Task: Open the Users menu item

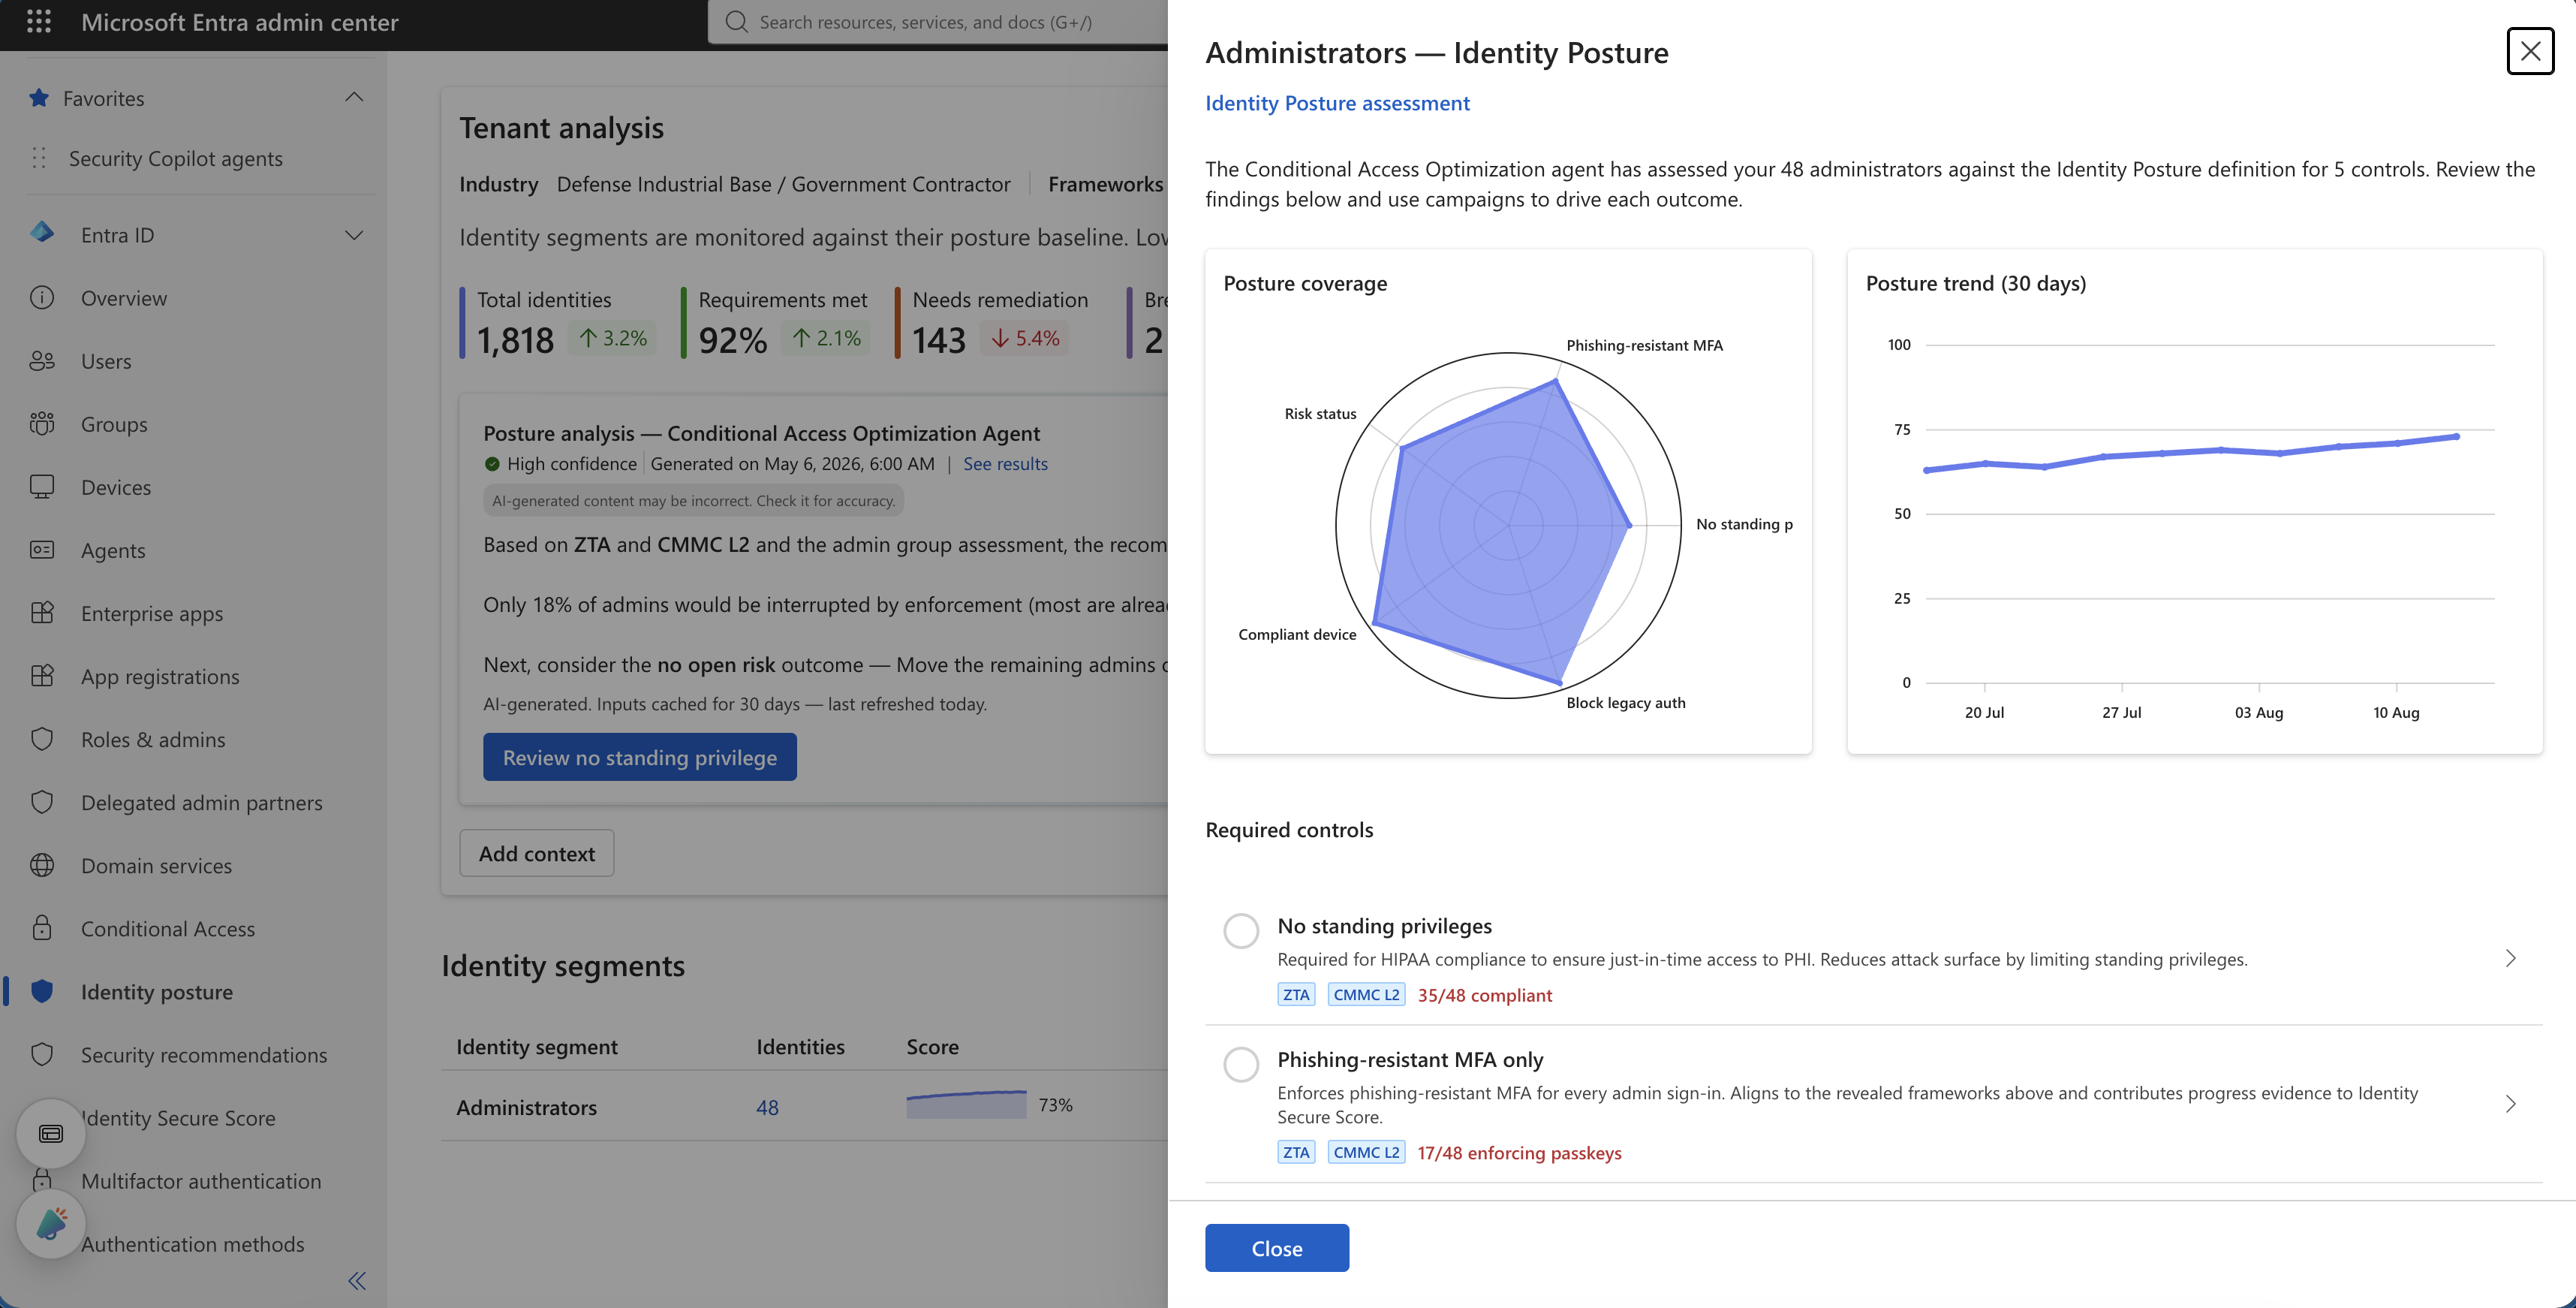Action: pyautogui.click(x=106, y=361)
